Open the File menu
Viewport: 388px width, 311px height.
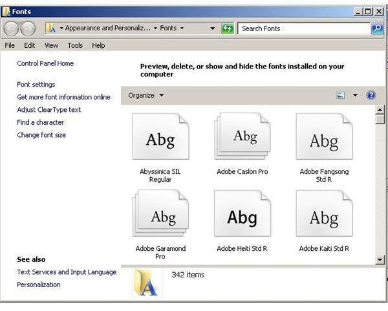tap(10, 45)
